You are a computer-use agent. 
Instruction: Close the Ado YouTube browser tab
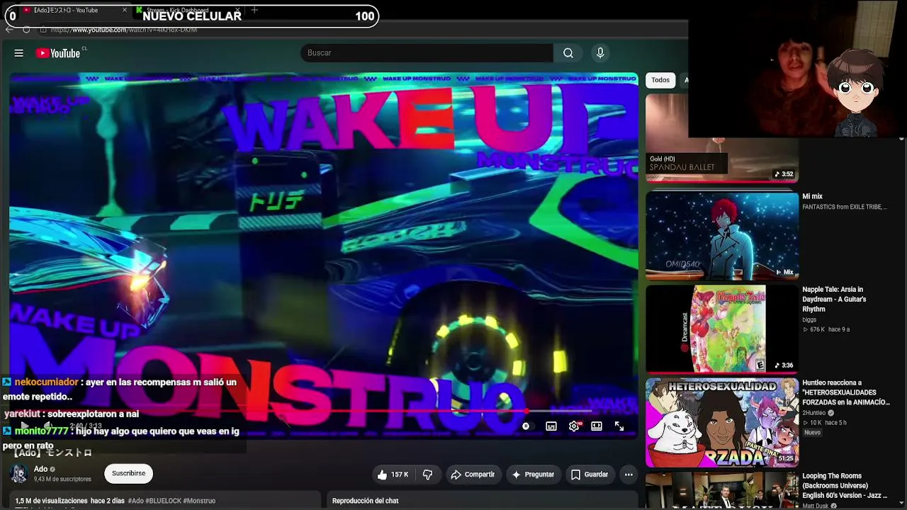[125, 11]
